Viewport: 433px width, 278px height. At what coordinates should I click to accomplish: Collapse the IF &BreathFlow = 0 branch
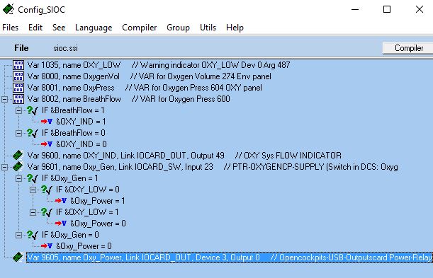click(18, 133)
